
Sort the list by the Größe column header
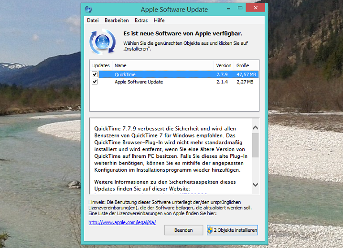click(247, 65)
